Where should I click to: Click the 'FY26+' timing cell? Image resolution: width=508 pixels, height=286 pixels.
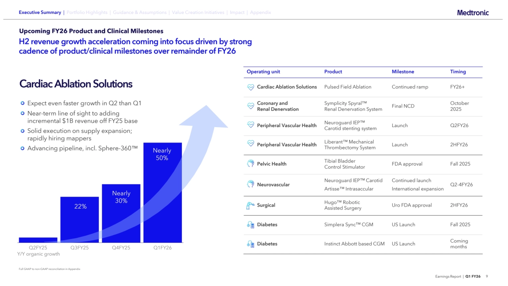coord(458,87)
